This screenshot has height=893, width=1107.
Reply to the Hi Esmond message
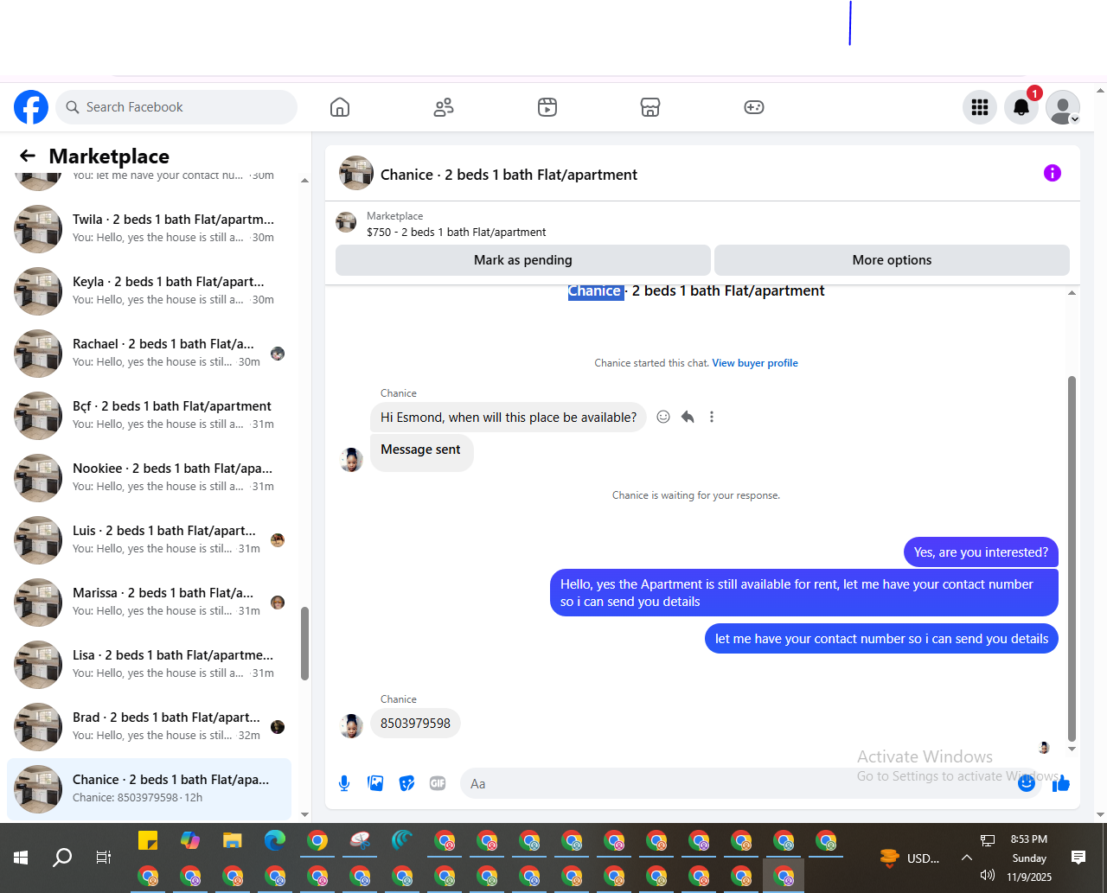coord(688,417)
